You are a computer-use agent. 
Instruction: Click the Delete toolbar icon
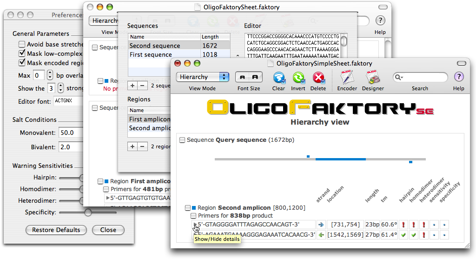(x=318, y=78)
